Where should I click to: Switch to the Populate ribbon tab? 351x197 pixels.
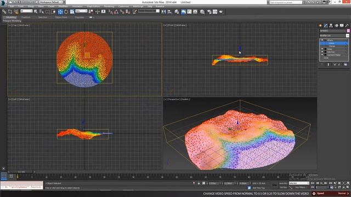click(79, 17)
